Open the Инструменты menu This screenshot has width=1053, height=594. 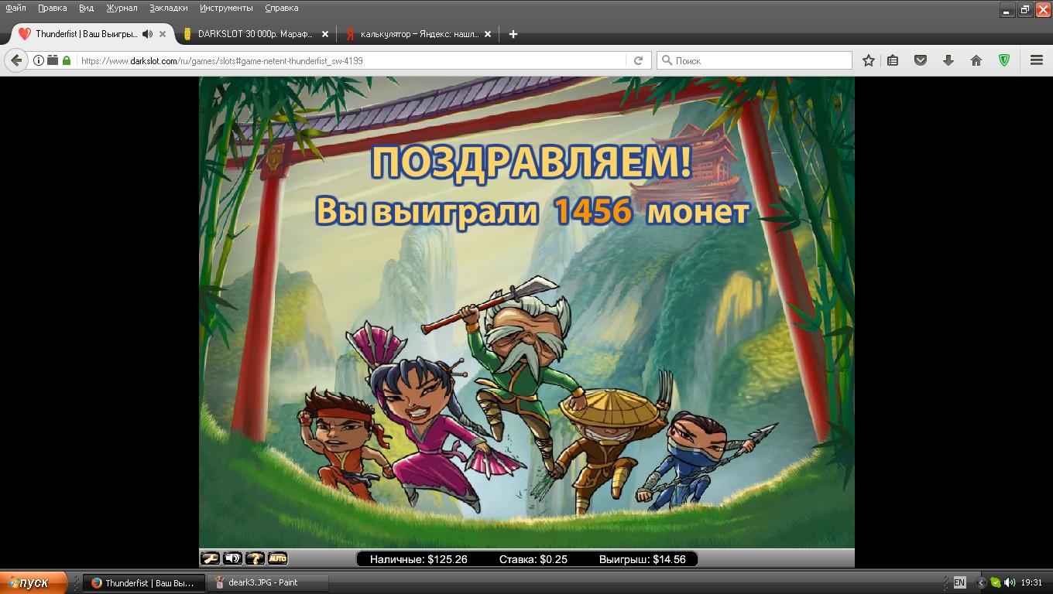[226, 8]
